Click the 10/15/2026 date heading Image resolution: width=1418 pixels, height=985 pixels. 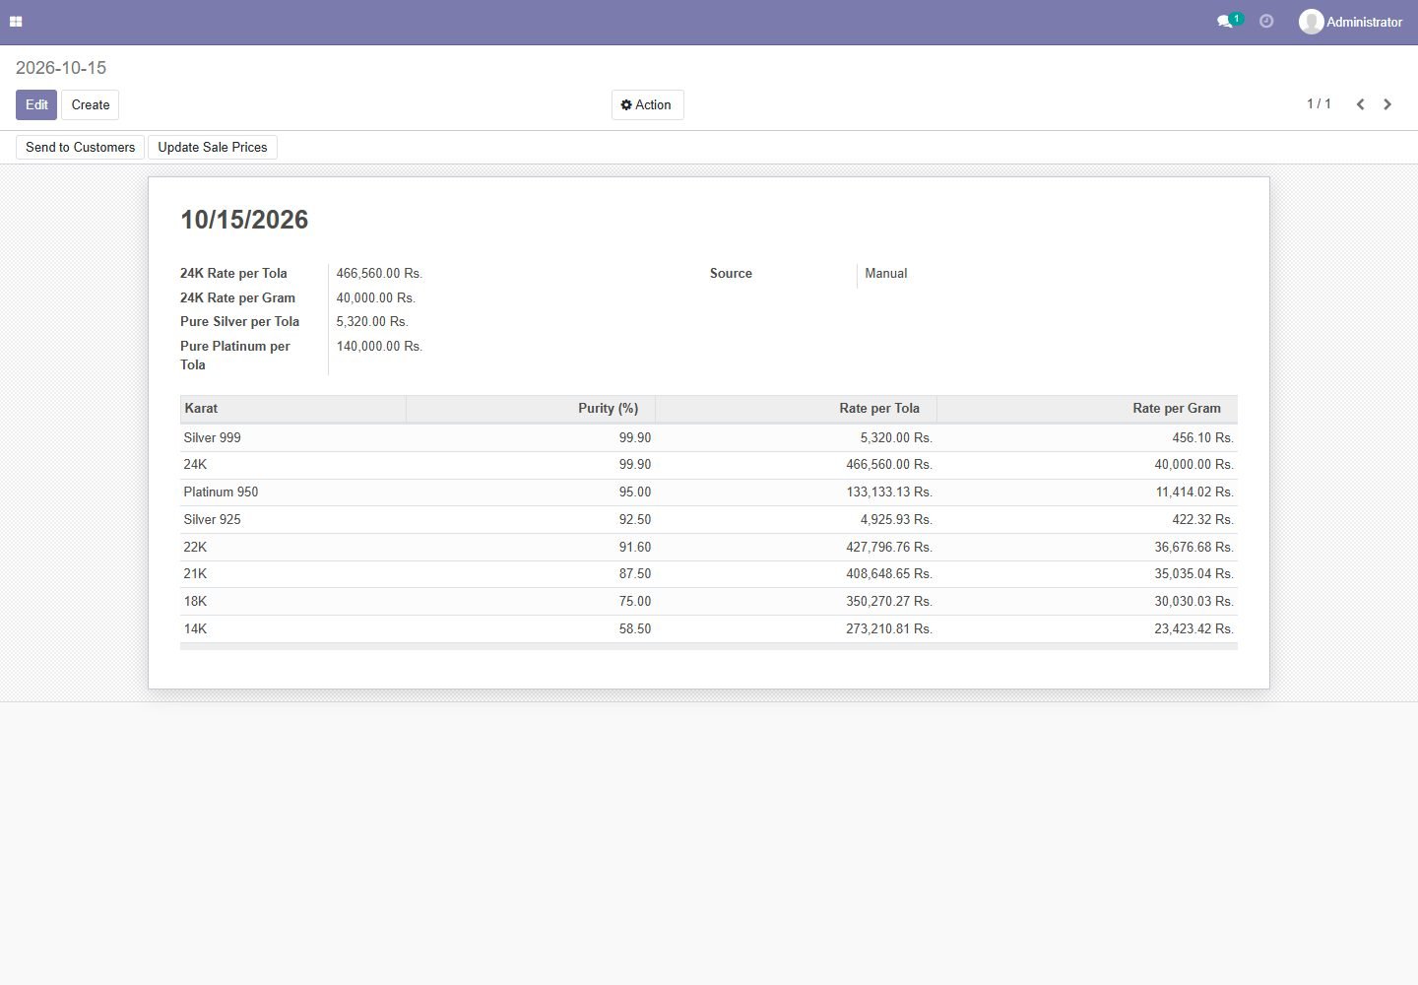click(x=244, y=220)
